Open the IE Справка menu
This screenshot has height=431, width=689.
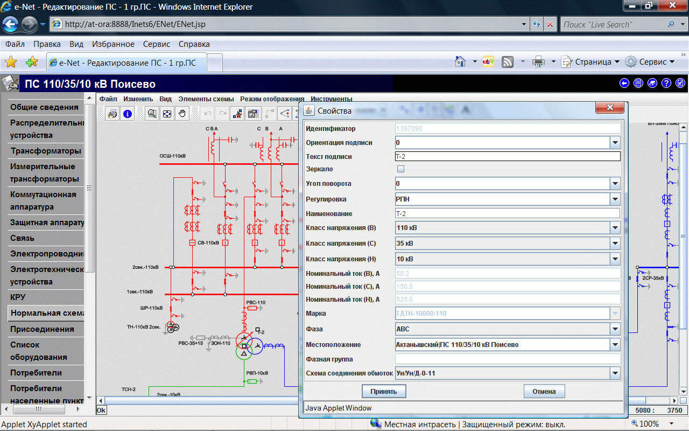coord(194,44)
